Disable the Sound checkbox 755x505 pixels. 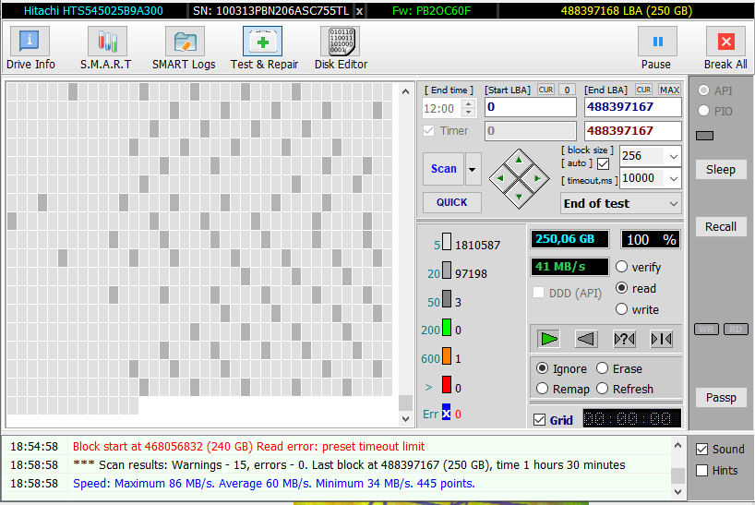pos(701,450)
